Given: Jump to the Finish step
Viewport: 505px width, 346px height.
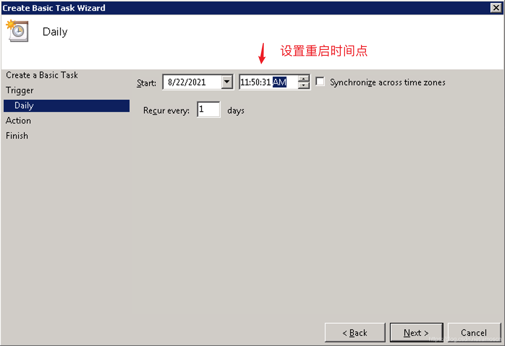Looking at the screenshot, I should (17, 136).
